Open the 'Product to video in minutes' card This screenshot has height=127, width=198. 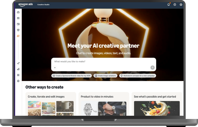click(x=104, y=104)
